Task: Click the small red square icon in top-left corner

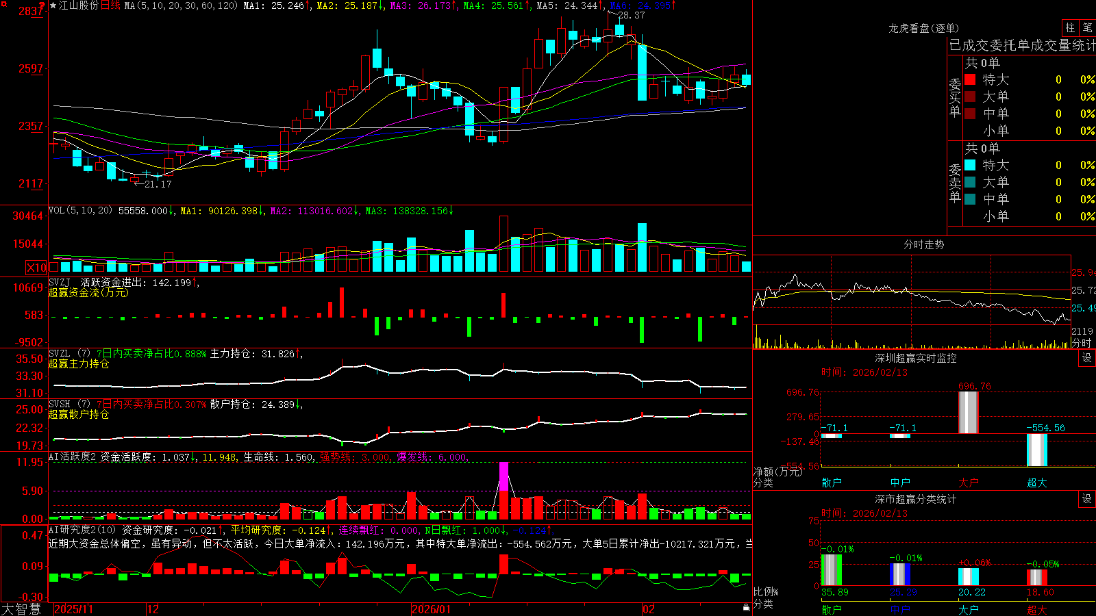Action: [x=2, y=2]
